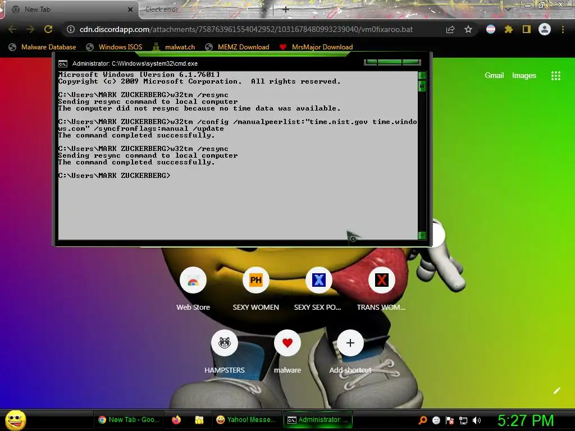The width and height of the screenshot is (575, 431).
Task: Click the forward navigation arrow
Action: click(30, 29)
